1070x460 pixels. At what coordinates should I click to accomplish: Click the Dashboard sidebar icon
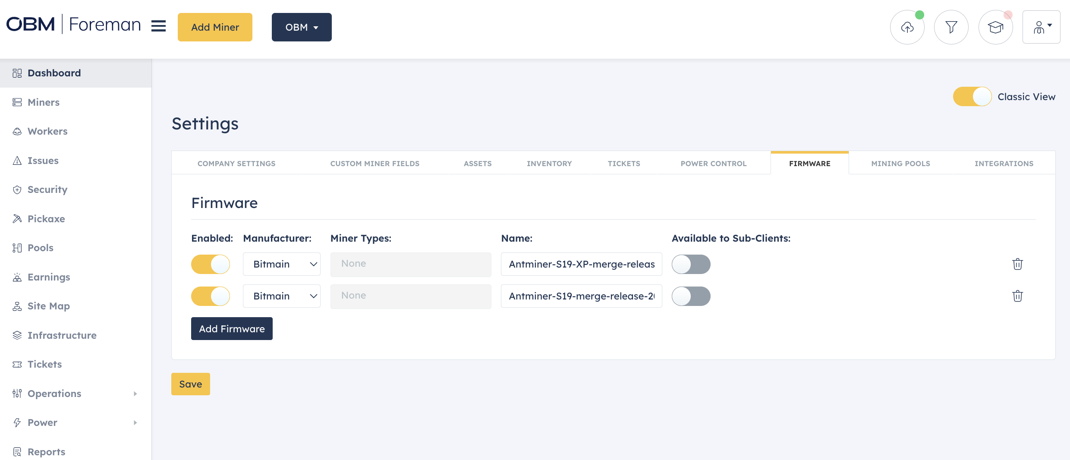pyautogui.click(x=17, y=73)
